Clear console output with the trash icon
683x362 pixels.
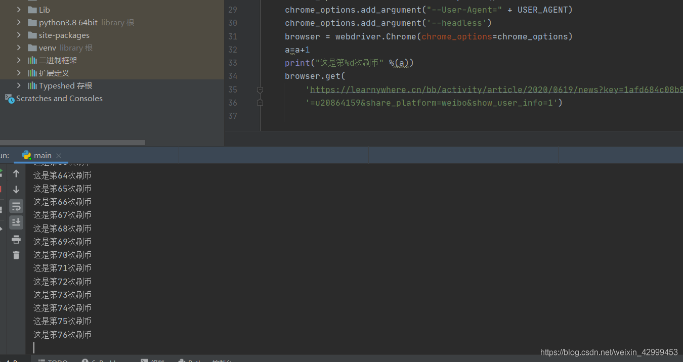point(16,255)
